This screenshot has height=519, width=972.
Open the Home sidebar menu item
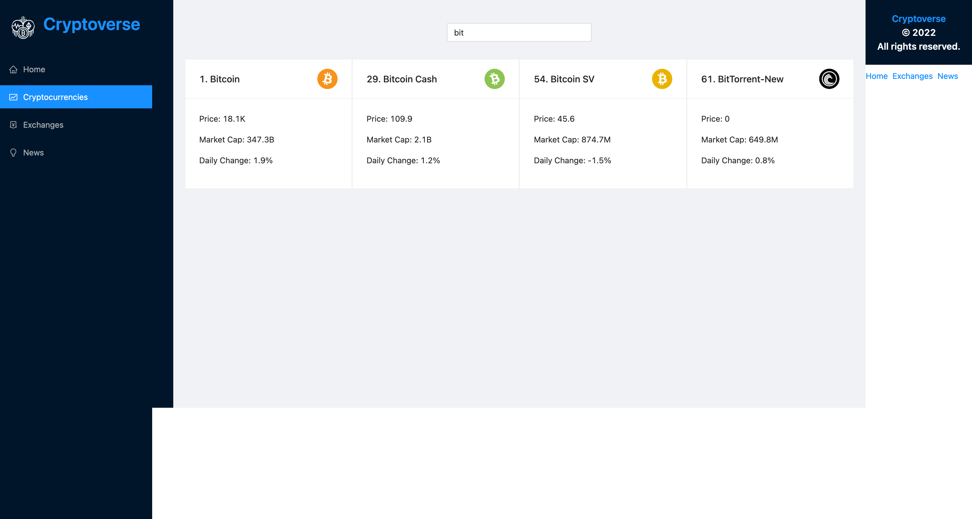[x=34, y=69]
